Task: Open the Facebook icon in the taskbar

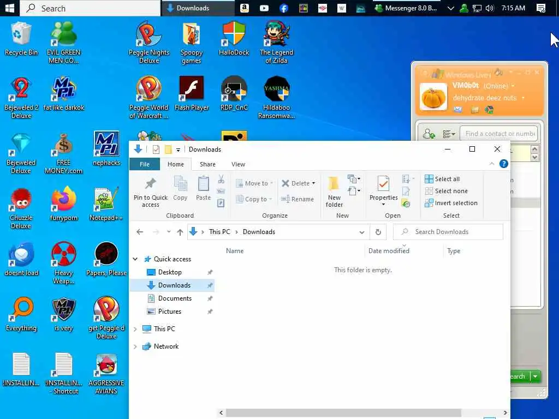Action: (283, 8)
